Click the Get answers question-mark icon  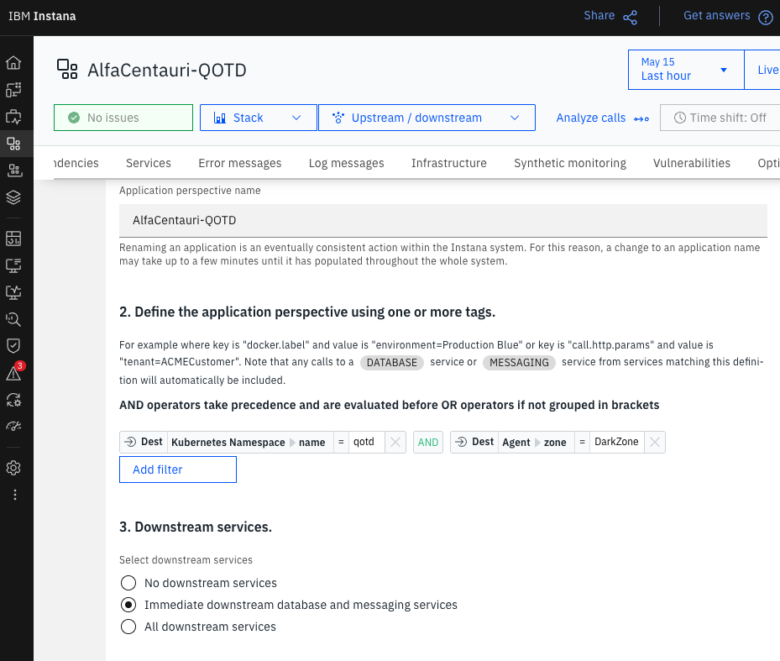pos(766,18)
